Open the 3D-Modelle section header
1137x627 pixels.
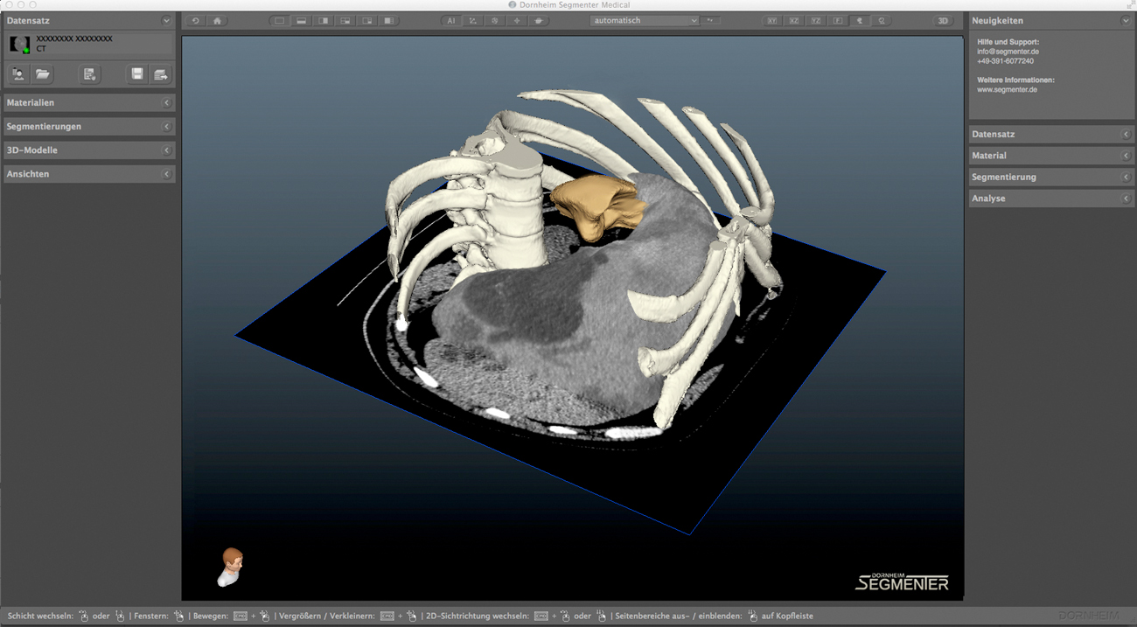(88, 150)
